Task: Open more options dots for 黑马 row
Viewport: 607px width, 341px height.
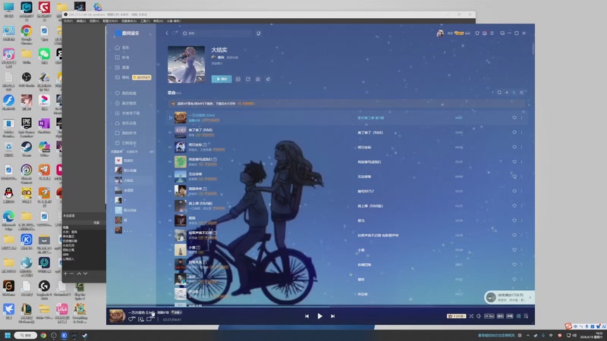Action: (521, 221)
